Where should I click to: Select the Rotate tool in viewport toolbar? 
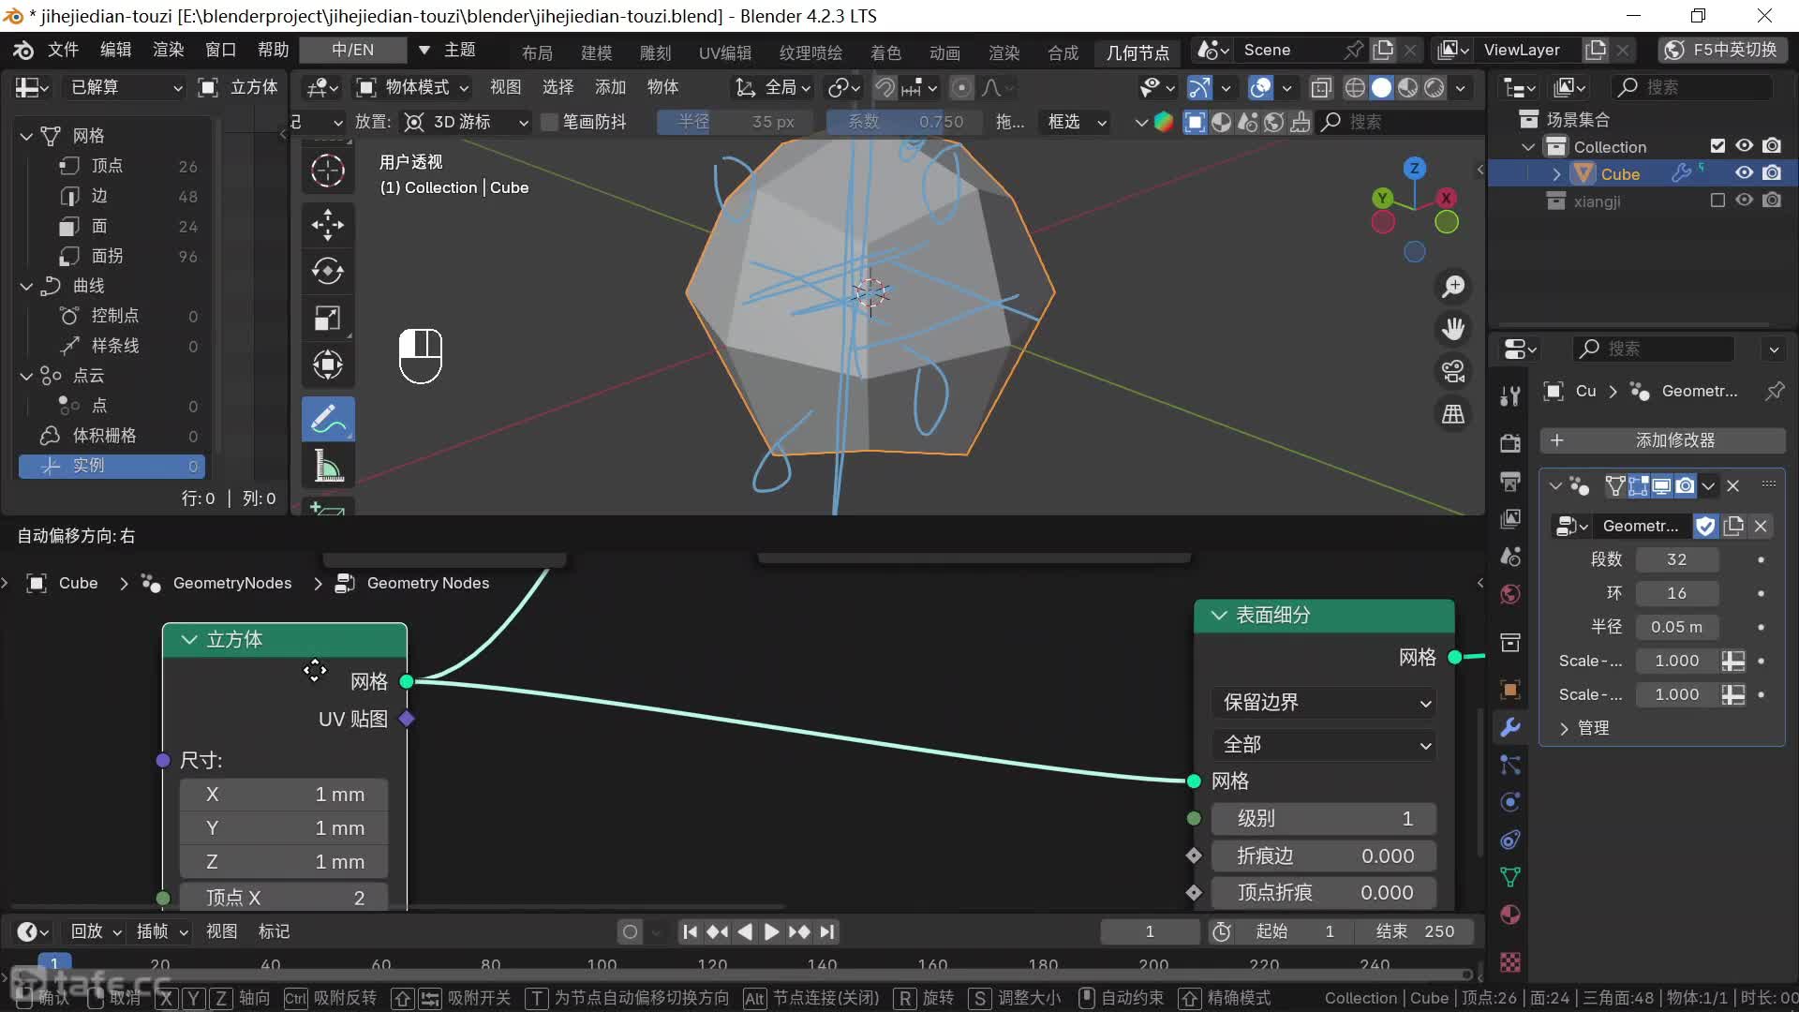pos(327,272)
